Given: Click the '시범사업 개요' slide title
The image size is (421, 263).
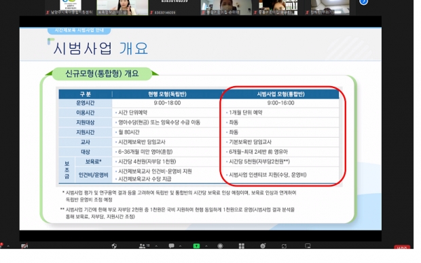Looking at the screenshot, I should point(100,49).
